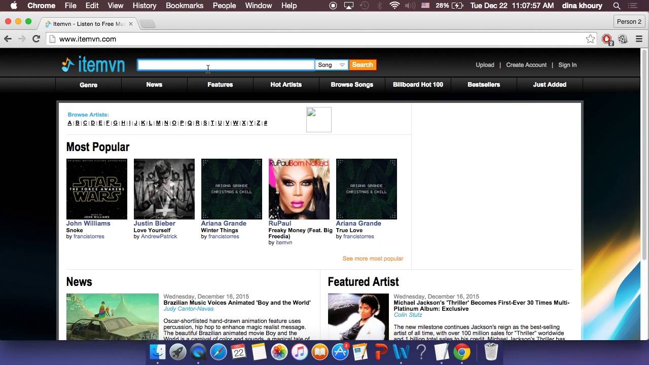649x365 pixels.
Task: Open PowerPoint in the Dock
Action: tap(381, 351)
